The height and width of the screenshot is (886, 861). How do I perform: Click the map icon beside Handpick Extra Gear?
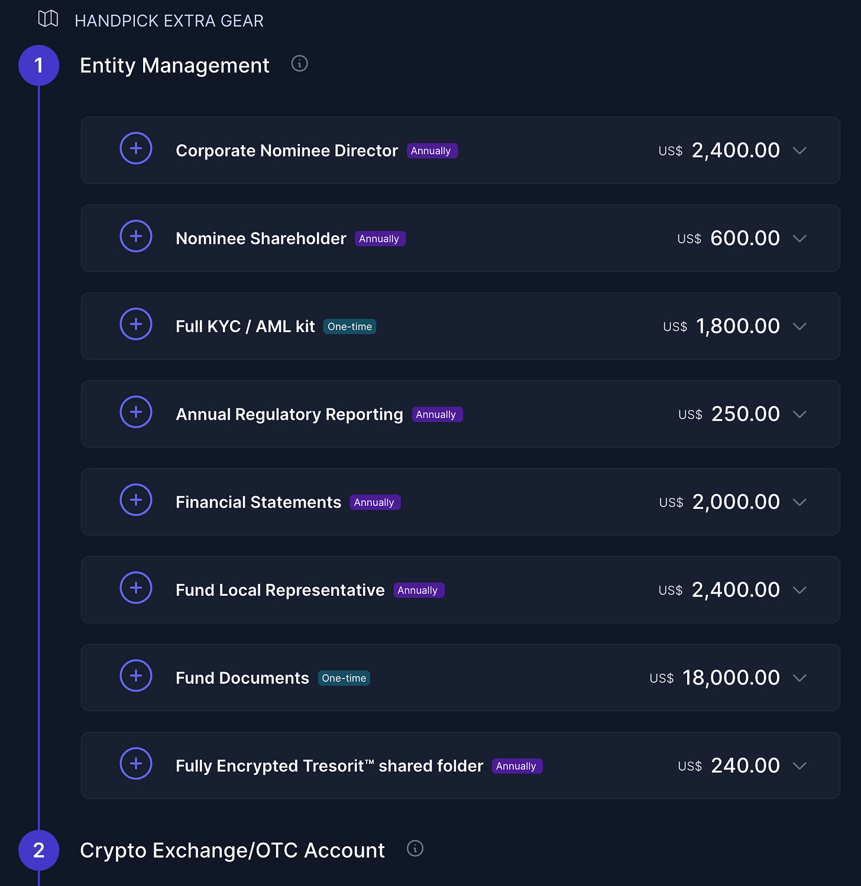point(48,19)
